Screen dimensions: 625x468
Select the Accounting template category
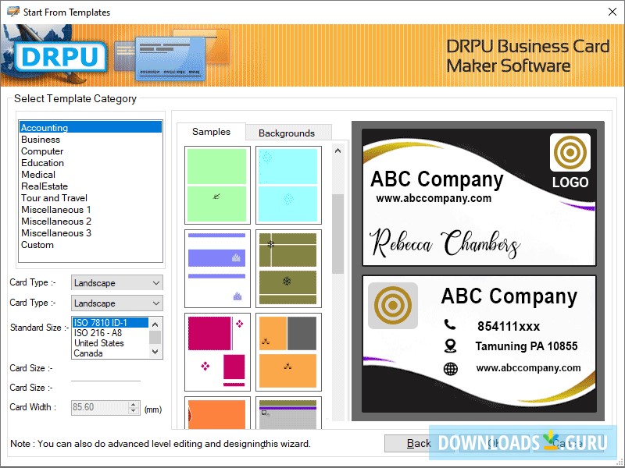pyautogui.click(x=91, y=127)
